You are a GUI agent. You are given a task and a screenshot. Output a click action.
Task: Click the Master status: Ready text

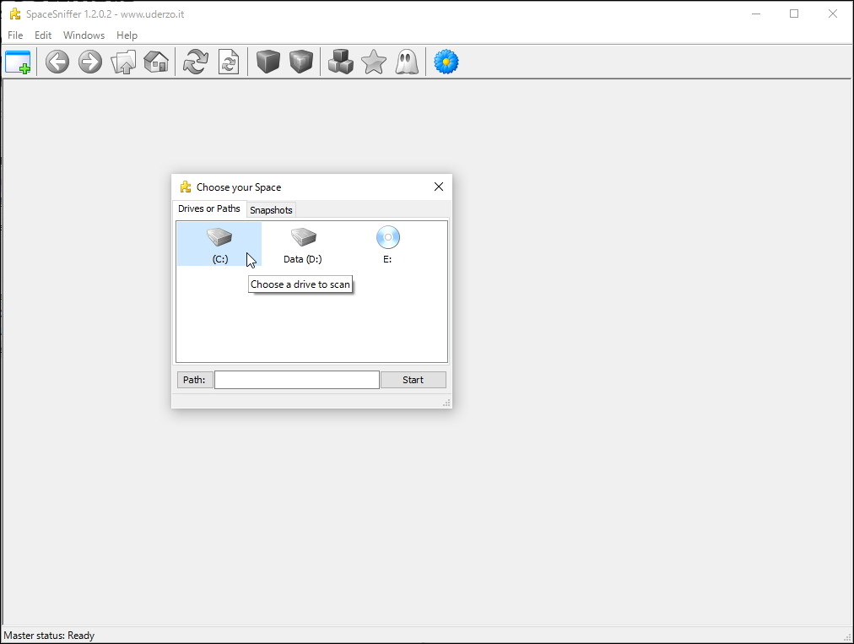[49, 636]
